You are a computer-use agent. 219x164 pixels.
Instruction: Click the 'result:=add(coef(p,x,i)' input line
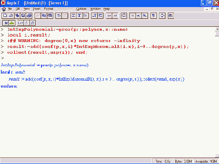(x=98, y=47)
